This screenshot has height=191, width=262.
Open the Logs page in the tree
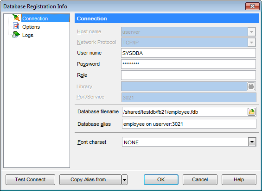(x=28, y=35)
